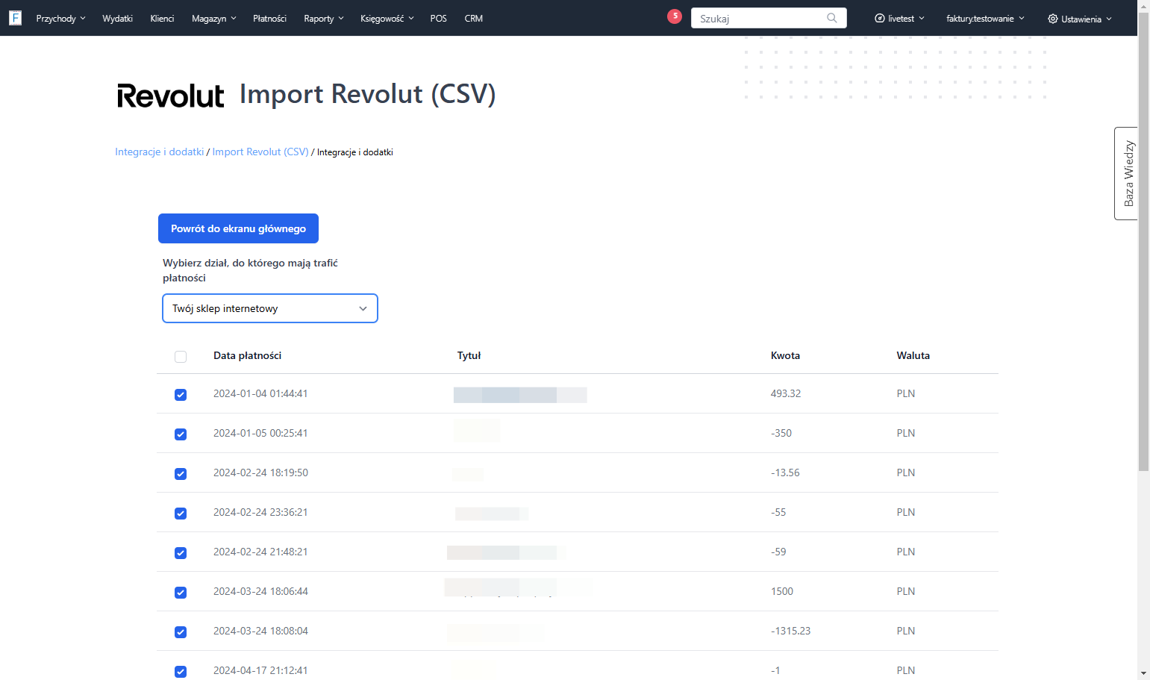Follow the Integracje i dodatki breadcrumb link
Image resolution: width=1150 pixels, height=680 pixels.
click(159, 152)
